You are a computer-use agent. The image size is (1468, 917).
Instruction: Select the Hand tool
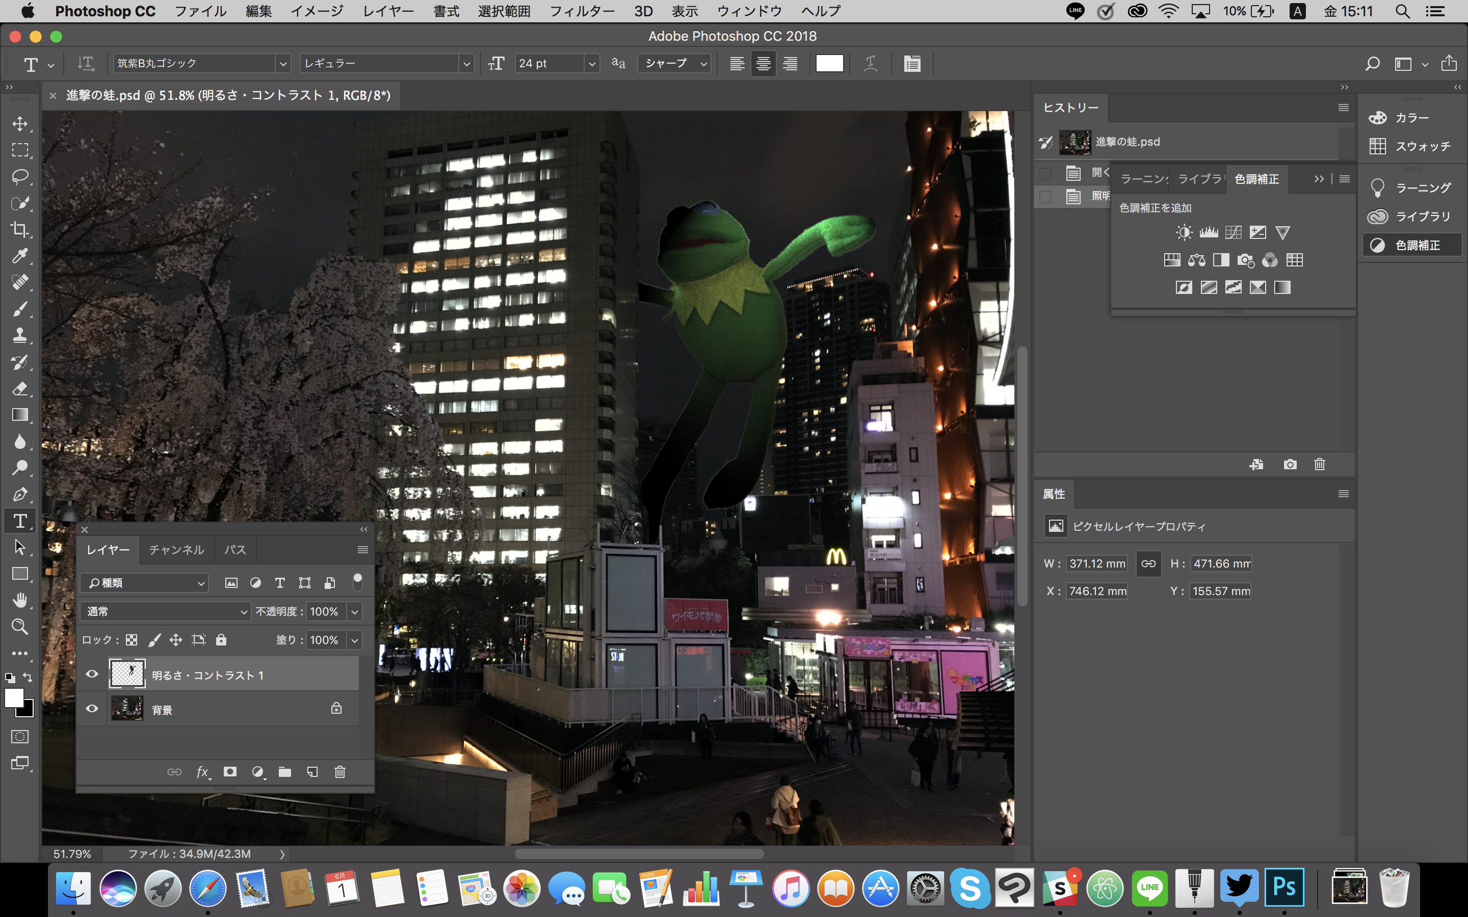click(20, 601)
